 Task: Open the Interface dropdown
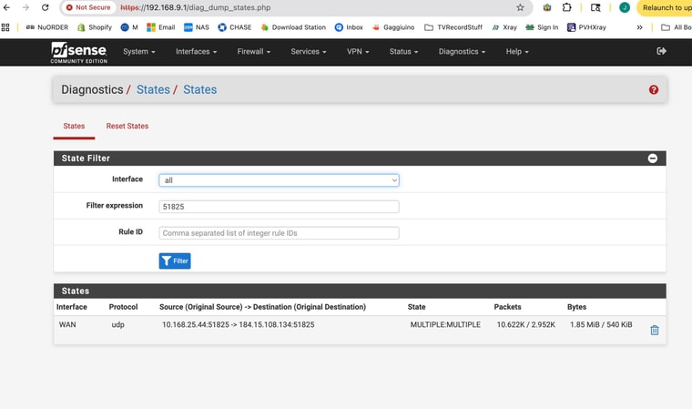[x=279, y=180]
